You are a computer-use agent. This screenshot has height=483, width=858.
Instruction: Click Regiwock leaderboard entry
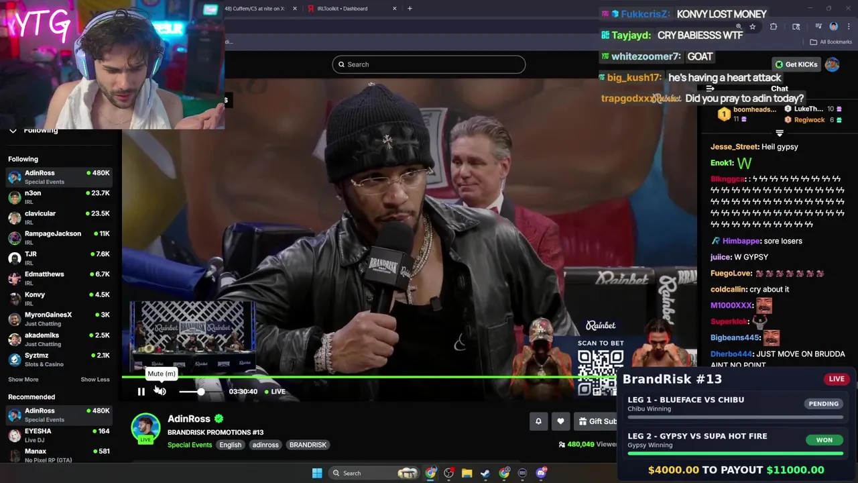813,120
